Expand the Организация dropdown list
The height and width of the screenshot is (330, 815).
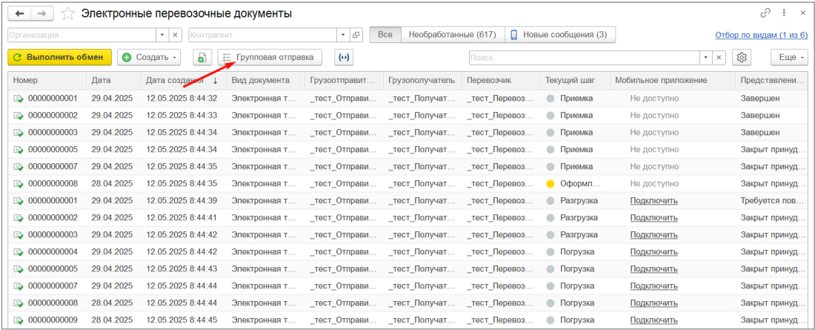tap(162, 35)
